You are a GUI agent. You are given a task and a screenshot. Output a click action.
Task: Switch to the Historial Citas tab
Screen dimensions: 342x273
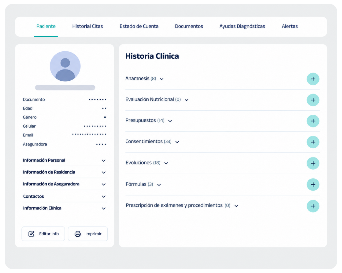(x=87, y=26)
